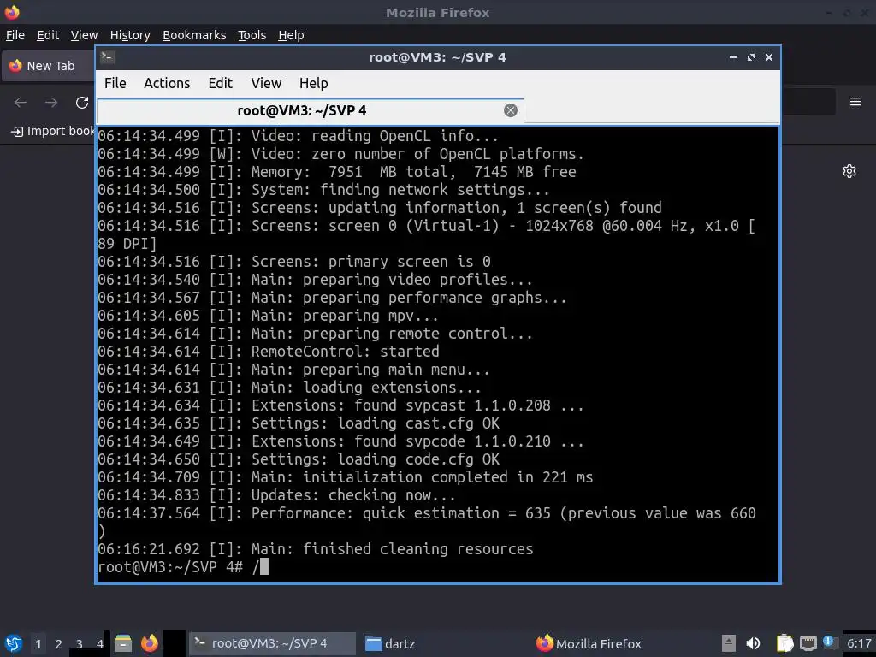
Task: Launch file manager from taskbar quick launch
Action: click(123, 643)
